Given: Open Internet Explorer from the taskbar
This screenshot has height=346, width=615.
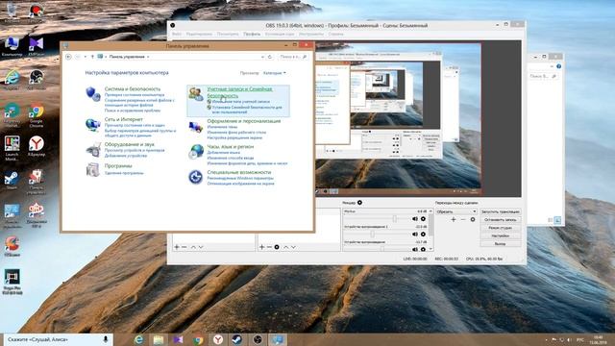Looking at the screenshot, I should (138, 339).
